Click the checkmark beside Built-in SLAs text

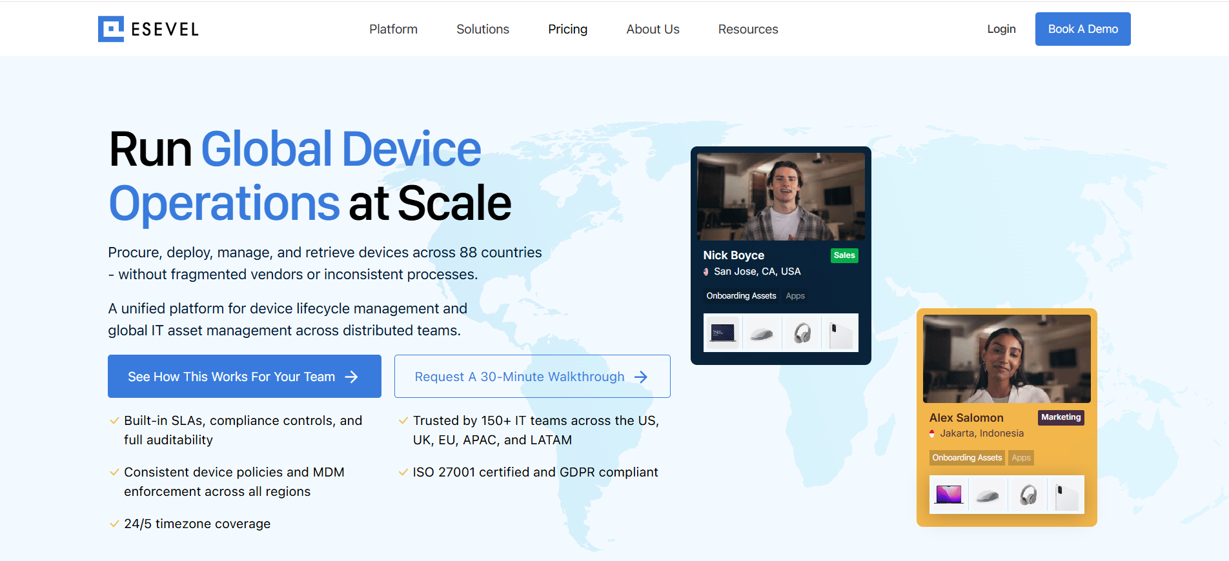click(x=114, y=420)
